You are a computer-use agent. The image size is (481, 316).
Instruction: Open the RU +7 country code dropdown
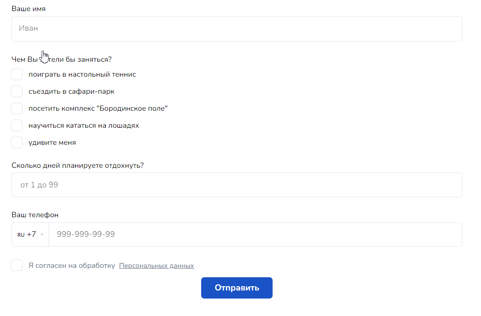pyautogui.click(x=30, y=234)
